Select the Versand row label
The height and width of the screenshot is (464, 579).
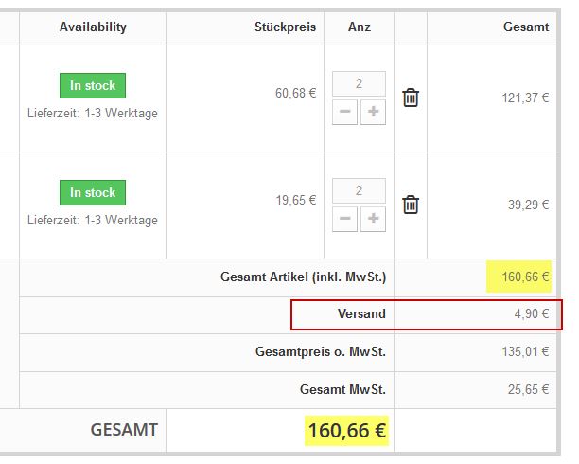tap(361, 314)
